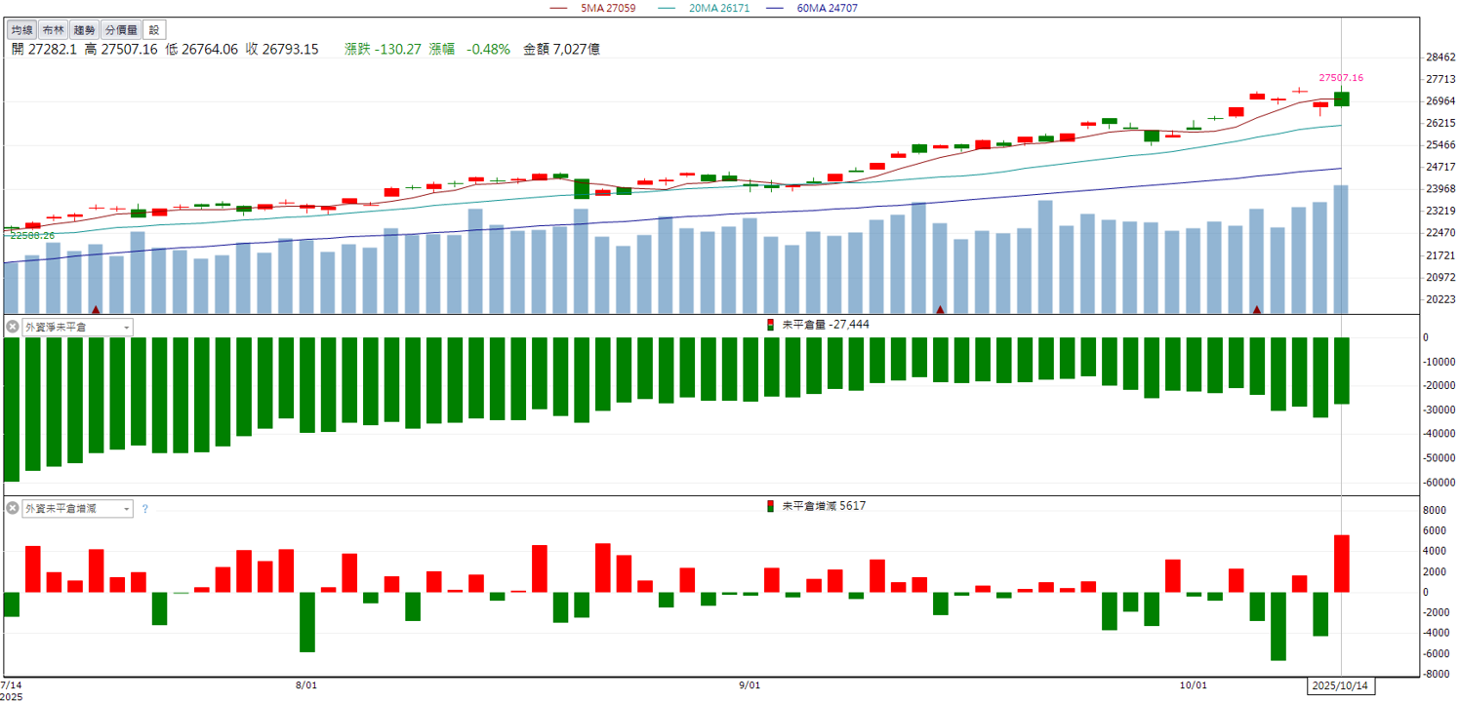The width and height of the screenshot is (1460, 702).
Task: Click the 60MA legend entry
Action: pyautogui.click(x=803, y=7)
